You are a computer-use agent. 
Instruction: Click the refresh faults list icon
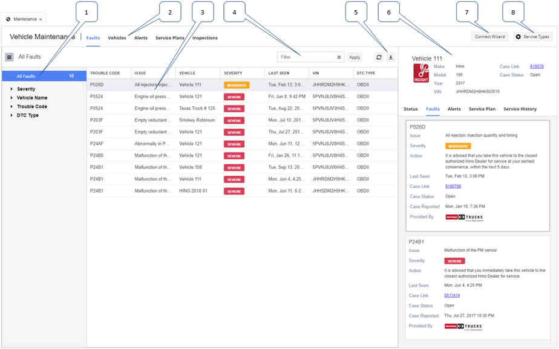379,57
